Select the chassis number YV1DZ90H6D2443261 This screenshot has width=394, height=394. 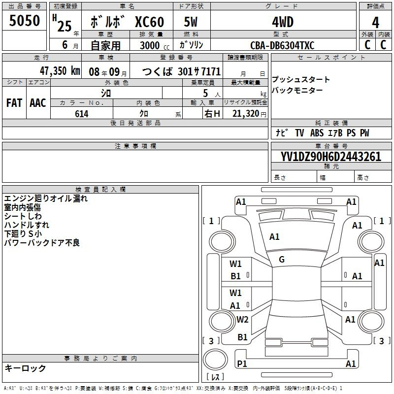tap(330, 157)
